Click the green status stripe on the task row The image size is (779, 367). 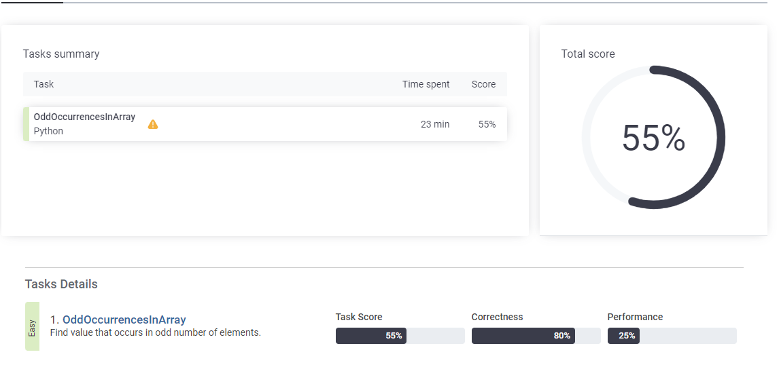coord(27,124)
